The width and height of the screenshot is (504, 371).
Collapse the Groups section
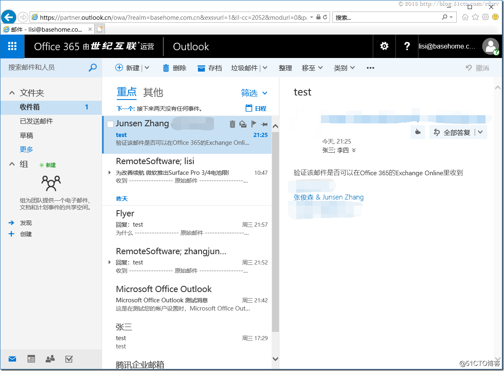click(12, 164)
